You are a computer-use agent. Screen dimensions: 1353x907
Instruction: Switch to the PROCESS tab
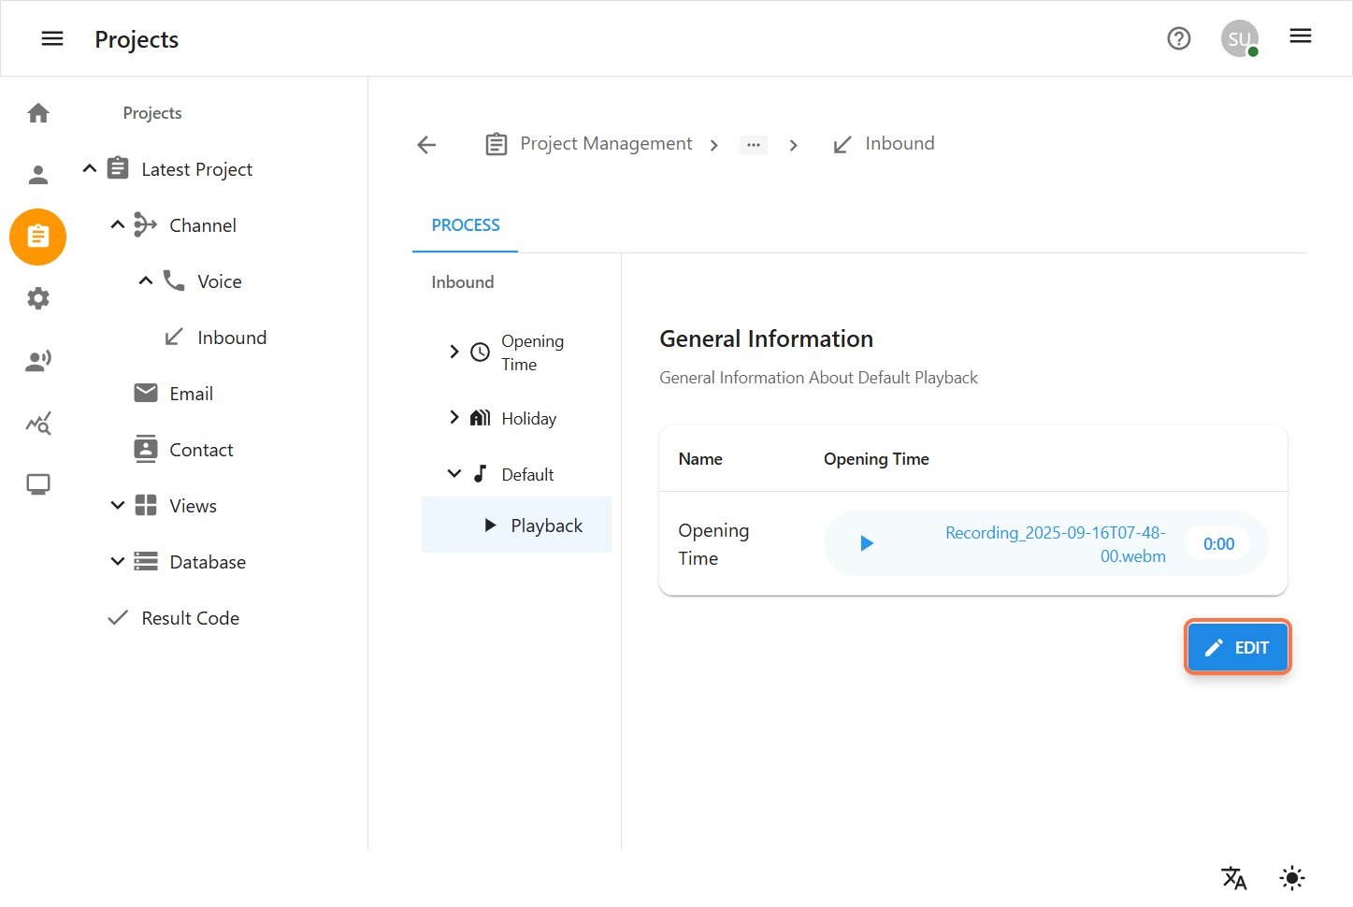tap(465, 225)
